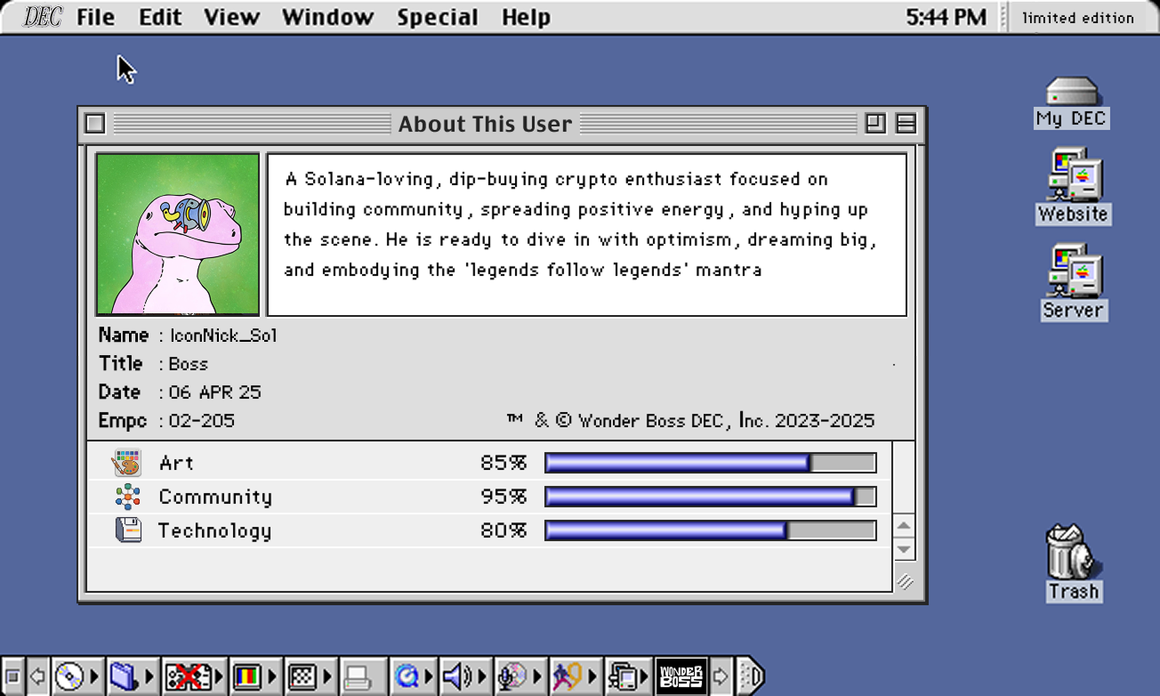Open the sound volume speaker module
1160x696 pixels.
coord(465,678)
